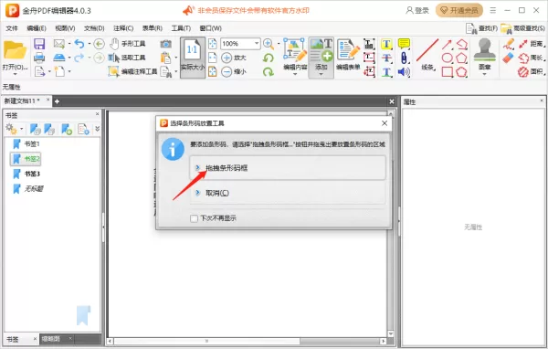Expand the 图章 stamp dropdown arrow

(484, 74)
